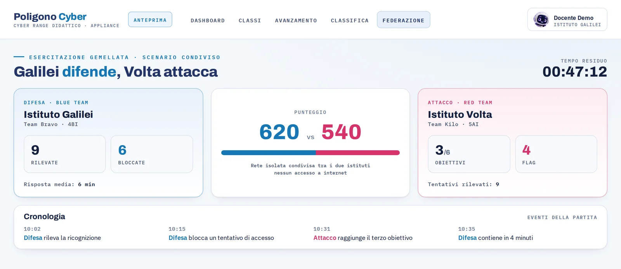Select the 10:02 Difesa rileva la ricognizione event
Viewport: 621px width, 269px height.
coord(62,234)
